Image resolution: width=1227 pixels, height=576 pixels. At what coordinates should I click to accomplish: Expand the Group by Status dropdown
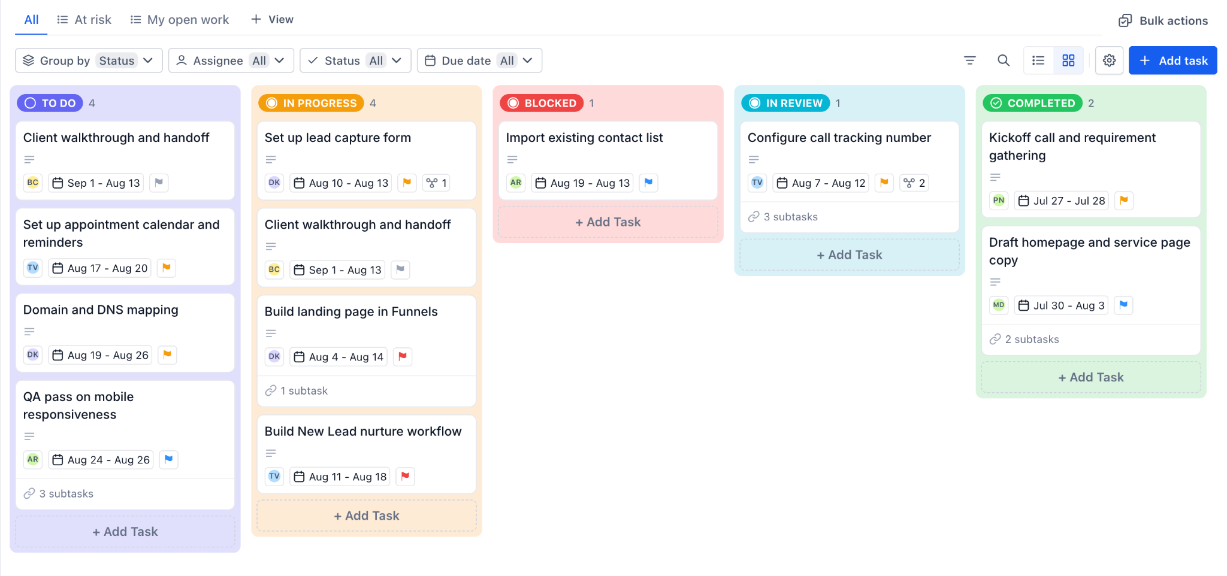click(x=89, y=60)
